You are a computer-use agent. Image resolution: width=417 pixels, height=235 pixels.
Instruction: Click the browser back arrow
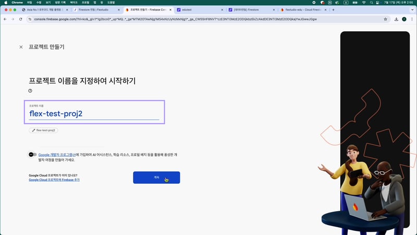(5, 19)
